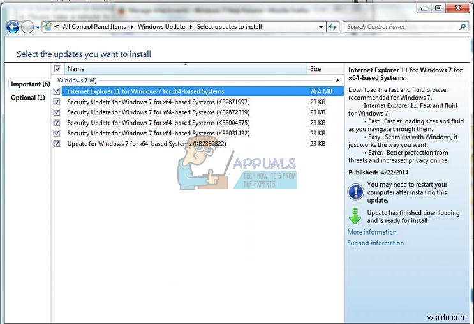Screen dimensions: 474x324
Task: Open the Support information link
Action: (376, 243)
